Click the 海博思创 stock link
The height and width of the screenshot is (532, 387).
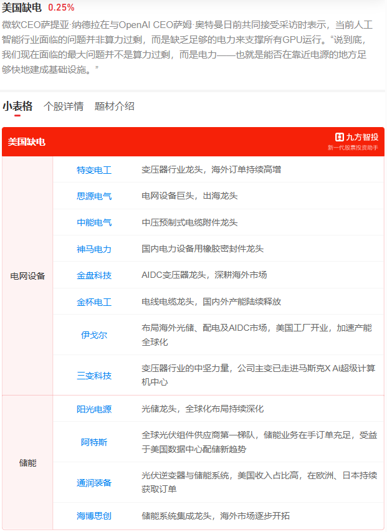click(94, 516)
